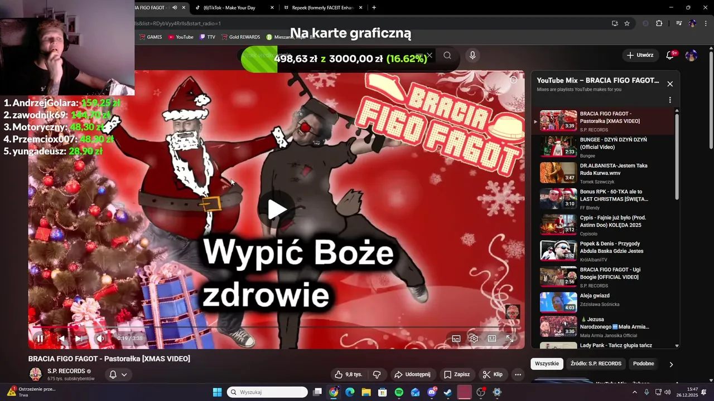Image resolution: width=714 pixels, height=401 pixels.
Task: Pause the video with the pause button
Action: [x=40, y=338]
